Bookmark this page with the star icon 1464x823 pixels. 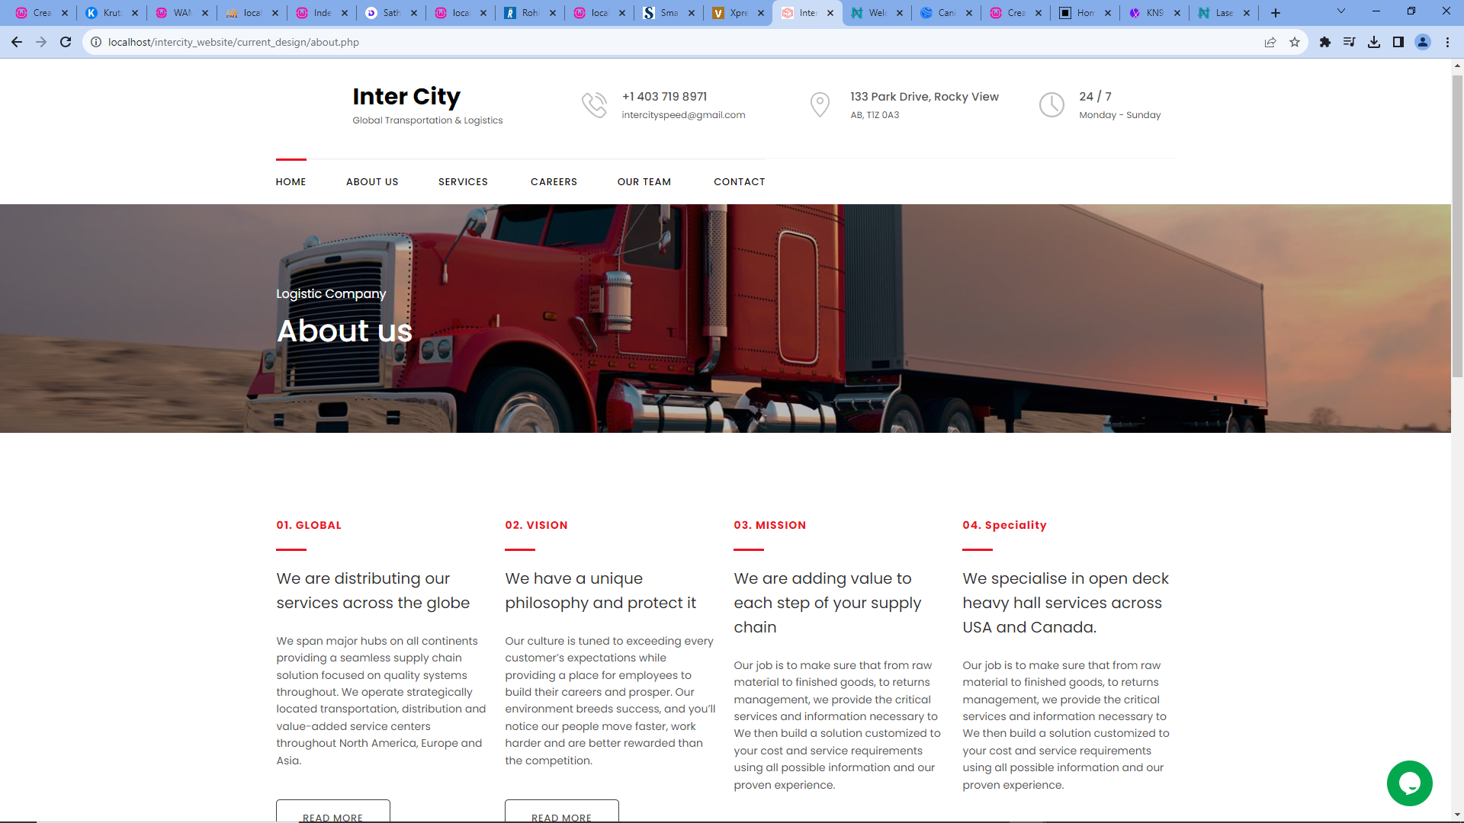click(x=1295, y=42)
